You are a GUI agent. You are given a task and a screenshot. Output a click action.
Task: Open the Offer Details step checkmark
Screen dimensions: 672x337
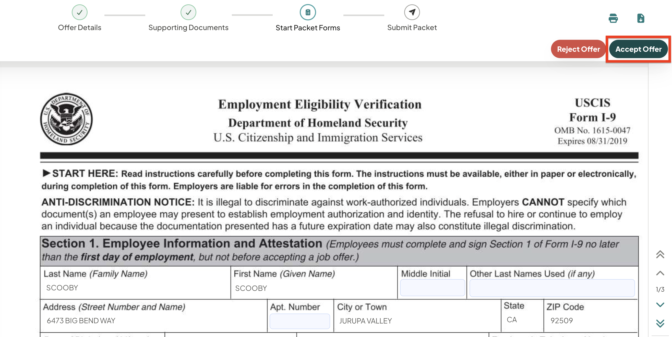pos(80,12)
